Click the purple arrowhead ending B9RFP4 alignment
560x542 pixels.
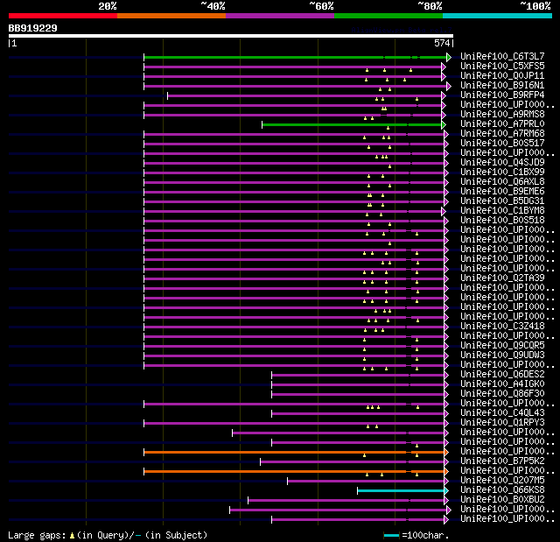[x=444, y=95]
